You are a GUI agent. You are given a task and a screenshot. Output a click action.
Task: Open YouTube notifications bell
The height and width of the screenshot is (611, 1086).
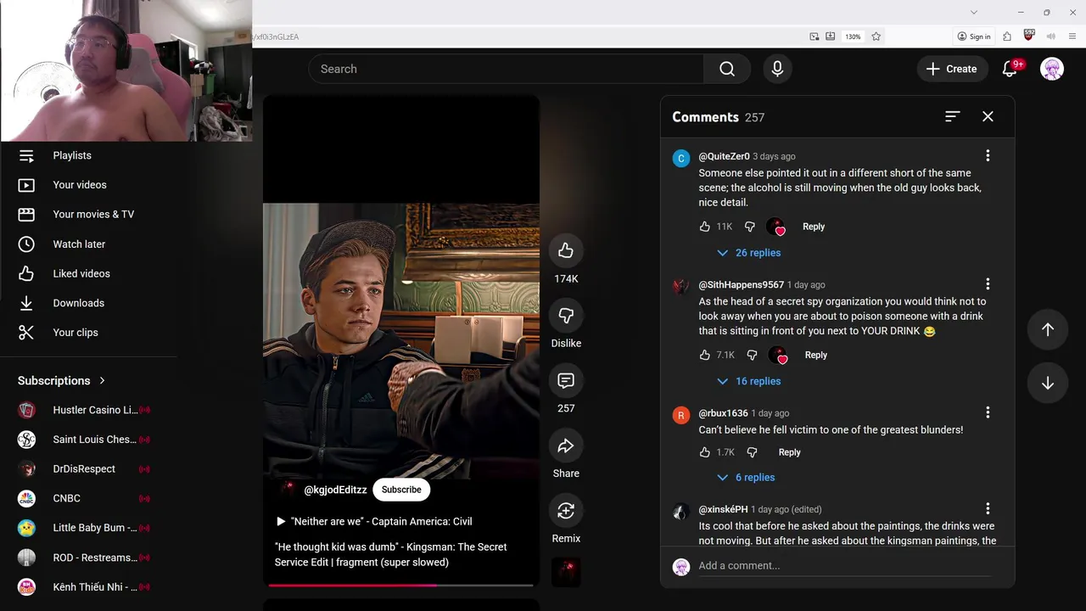[x=1010, y=69]
